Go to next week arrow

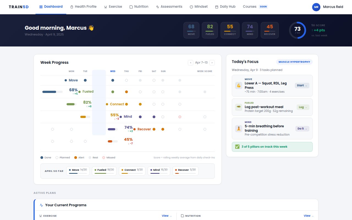point(212,63)
